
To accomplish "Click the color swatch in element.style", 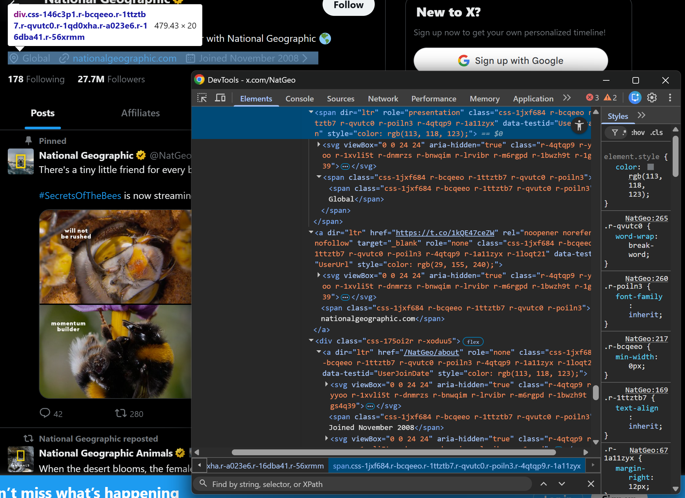I will point(651,167).
